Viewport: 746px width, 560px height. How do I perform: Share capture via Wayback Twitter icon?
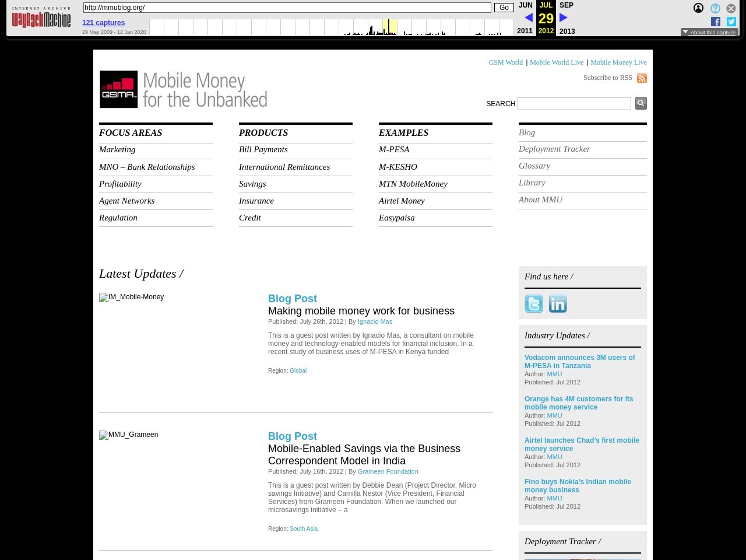pyautogui.click(x=731, y=22)
